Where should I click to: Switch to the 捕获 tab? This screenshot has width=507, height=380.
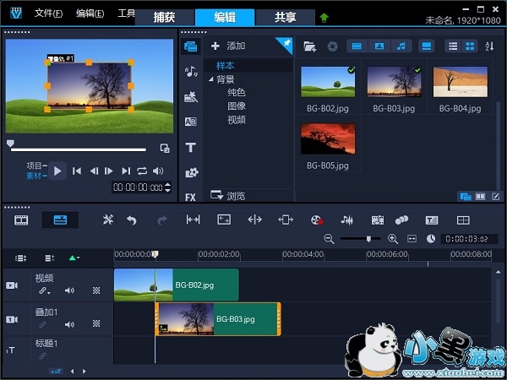coord(164,17)
